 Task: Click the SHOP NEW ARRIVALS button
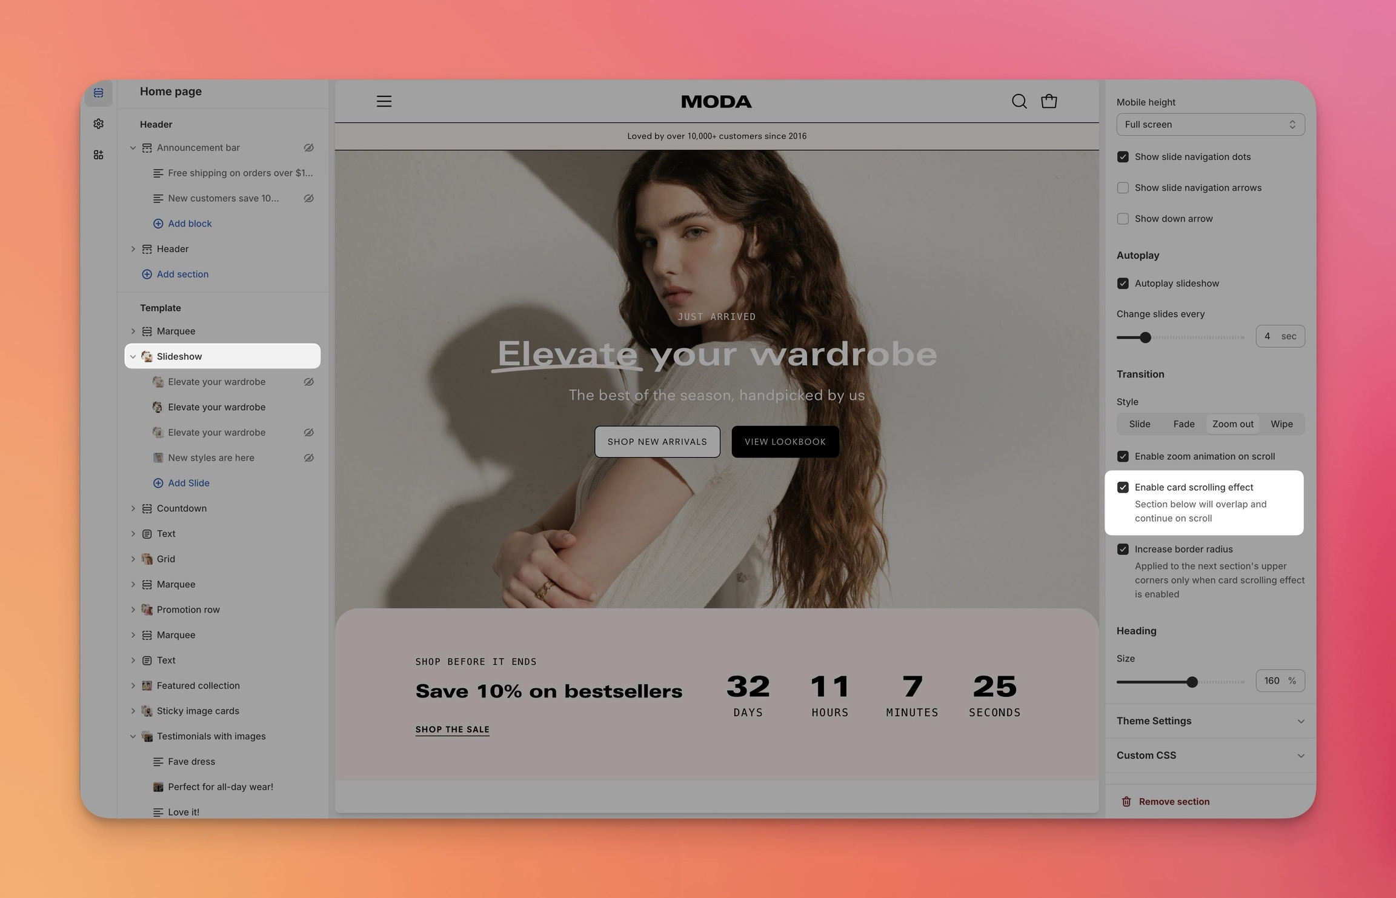(657, 442)
